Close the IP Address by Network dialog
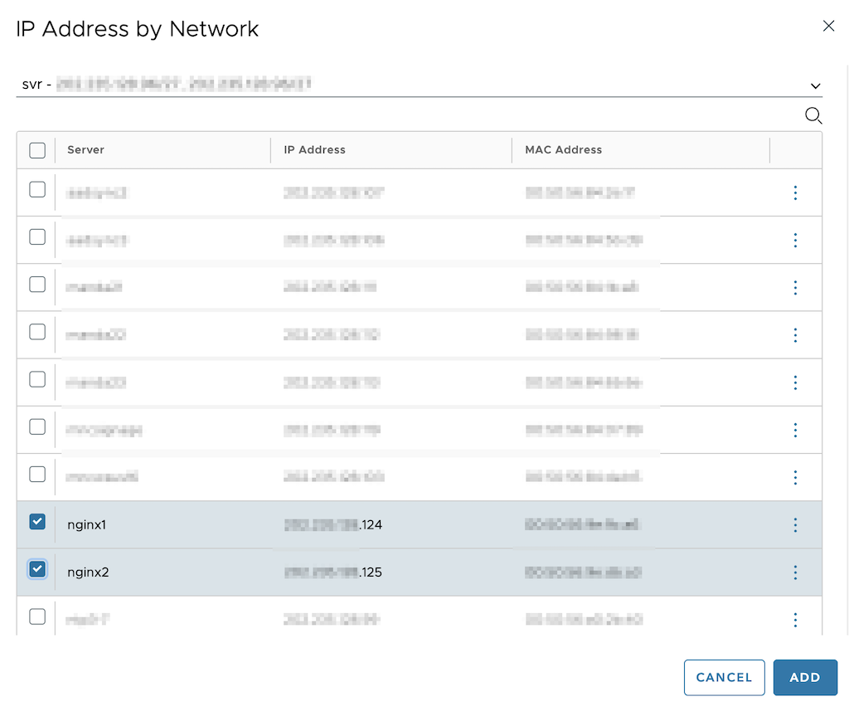This screenshot has height=716, width=849. (x=828, y=26)
